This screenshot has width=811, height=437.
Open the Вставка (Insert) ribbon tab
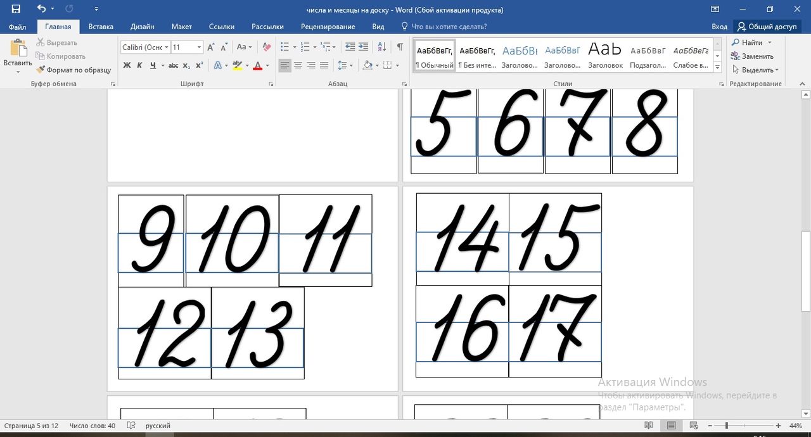[101, 27]
